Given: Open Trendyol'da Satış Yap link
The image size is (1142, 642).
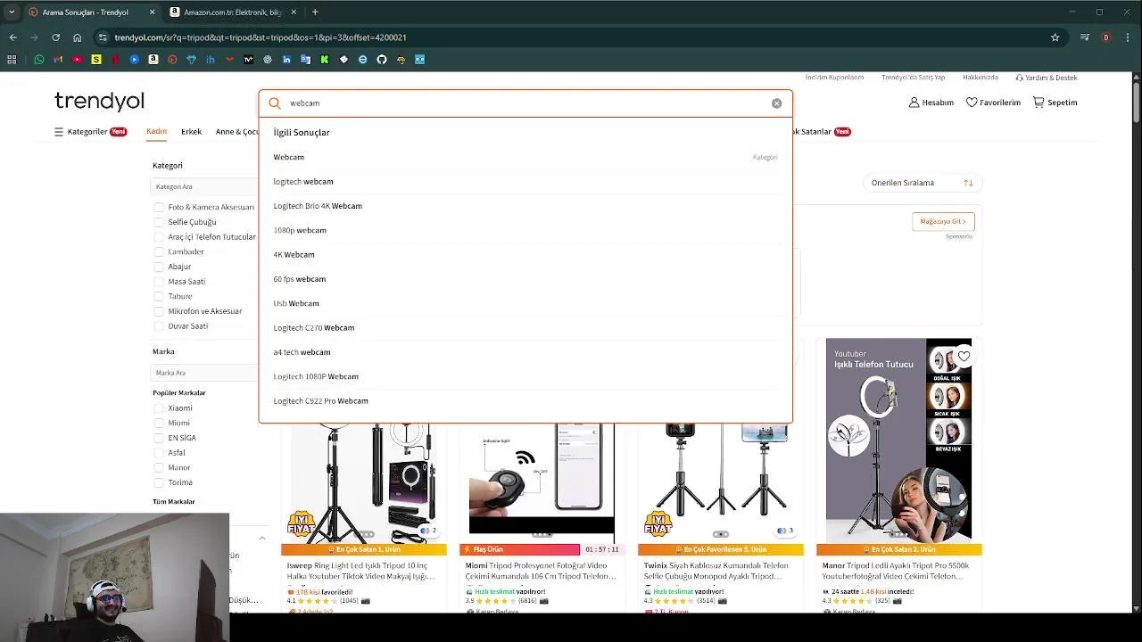Looking at the screenshot, I should point(913,78).
